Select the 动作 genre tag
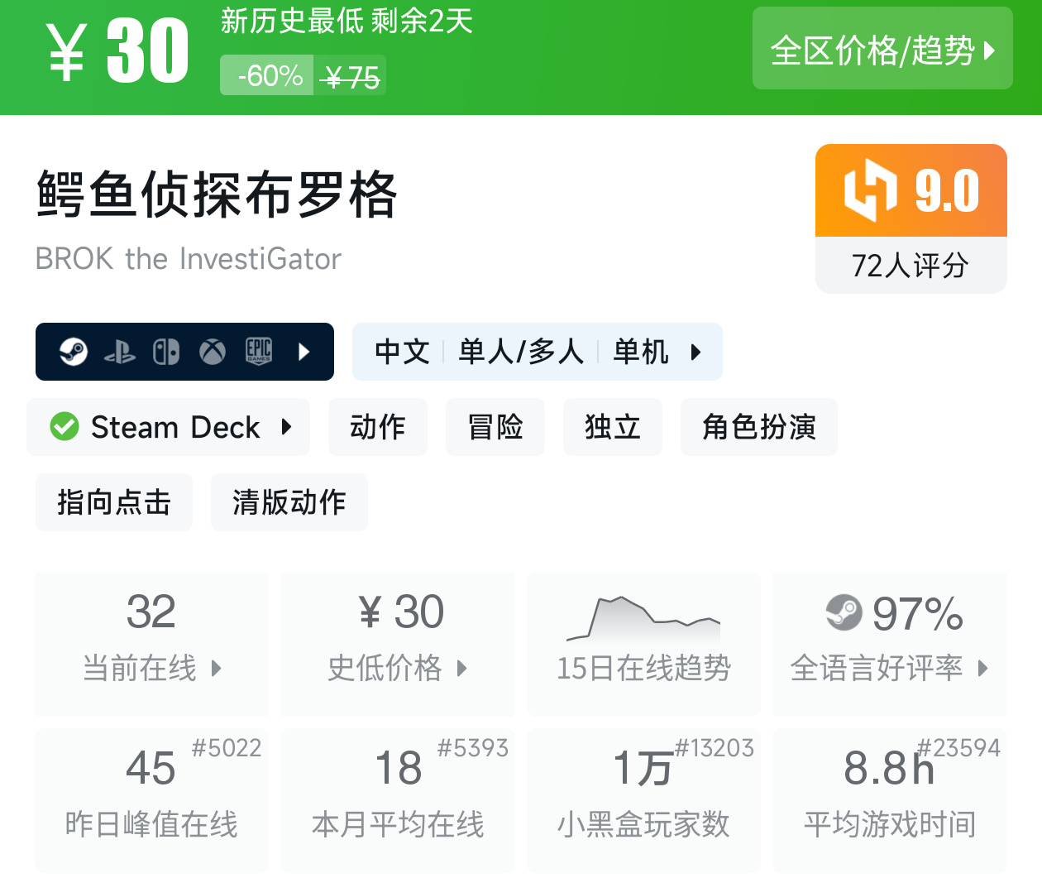Image resolution: width=1042 pixels, height=878 pixels. click(378, 427)
